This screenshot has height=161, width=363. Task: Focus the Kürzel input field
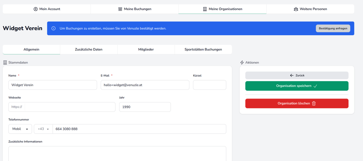(x=210, y=85)
